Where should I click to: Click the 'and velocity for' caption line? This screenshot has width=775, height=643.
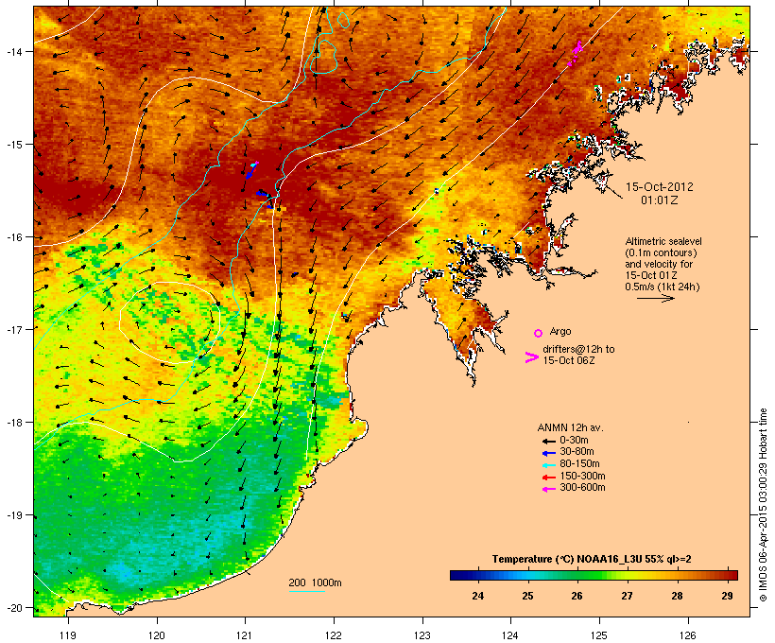pos(659,264)
